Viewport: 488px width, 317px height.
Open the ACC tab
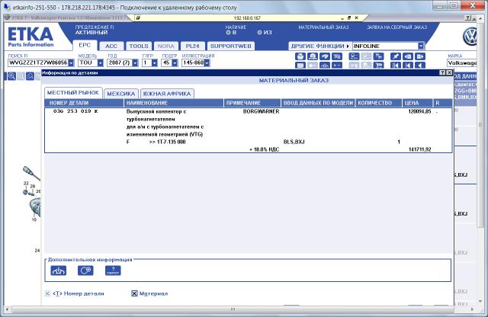[x=111, y=46]
